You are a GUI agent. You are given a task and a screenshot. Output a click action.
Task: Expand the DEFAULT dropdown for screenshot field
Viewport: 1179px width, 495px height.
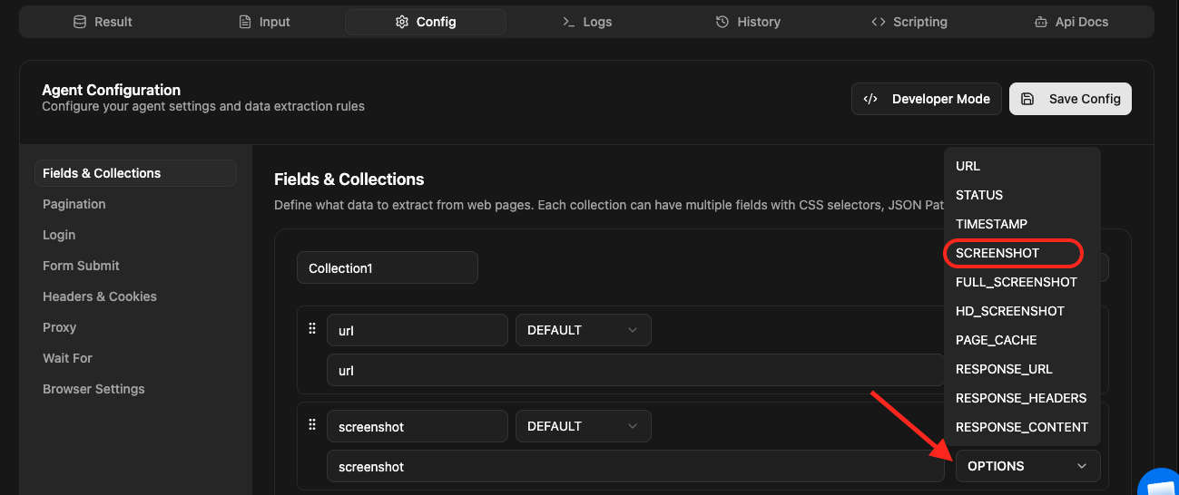point(583,426)
